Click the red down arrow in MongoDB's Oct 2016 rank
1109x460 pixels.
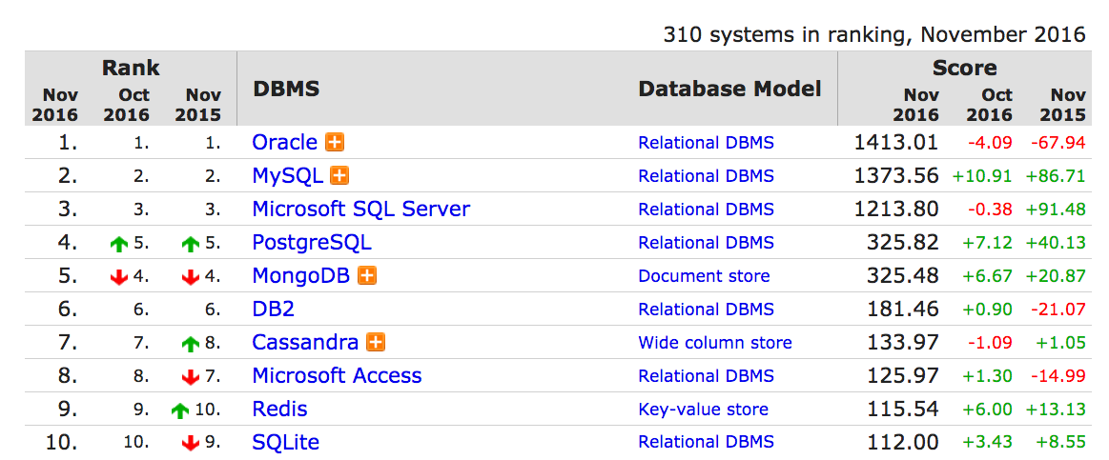(x=119, y=277)
